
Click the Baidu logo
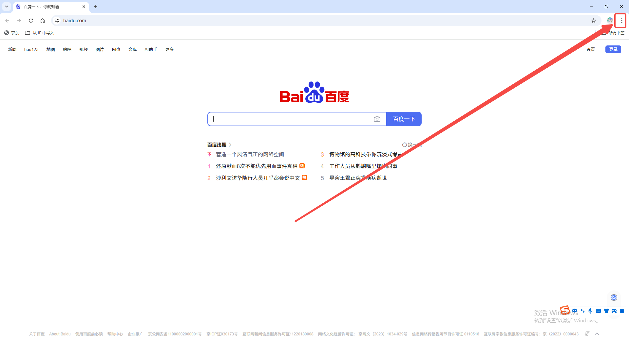point(314,92)
